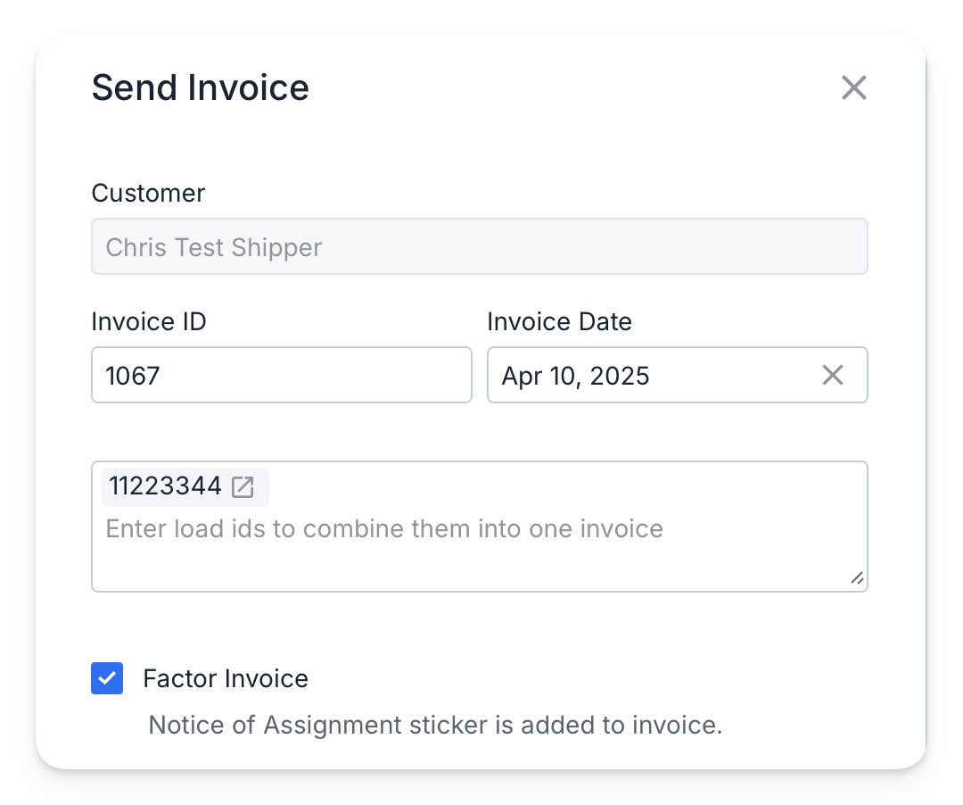Click the textarea resize handle corner
Viewport: 963px width, 805px height.
tap(858, 578)
